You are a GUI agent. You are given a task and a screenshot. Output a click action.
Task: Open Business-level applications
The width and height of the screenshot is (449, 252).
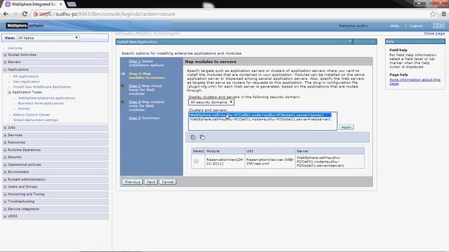click(x=41, y=103)
